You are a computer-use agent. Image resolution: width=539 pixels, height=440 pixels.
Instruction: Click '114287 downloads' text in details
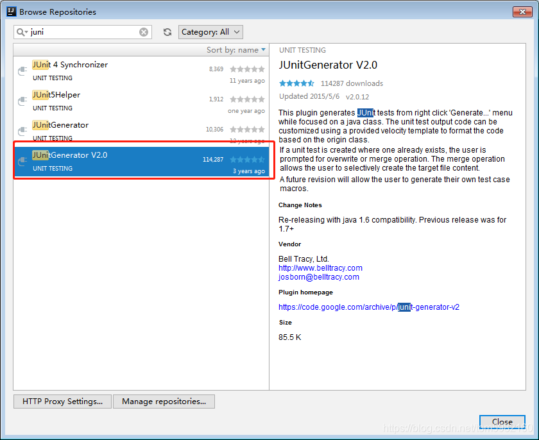point(352,83)
